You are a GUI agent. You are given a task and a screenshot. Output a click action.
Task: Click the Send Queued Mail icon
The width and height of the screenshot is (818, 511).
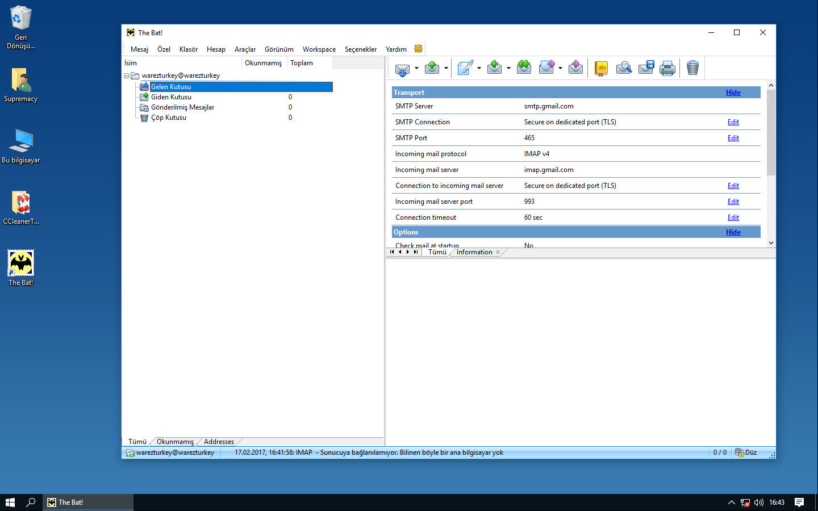(x=432, y=68)
